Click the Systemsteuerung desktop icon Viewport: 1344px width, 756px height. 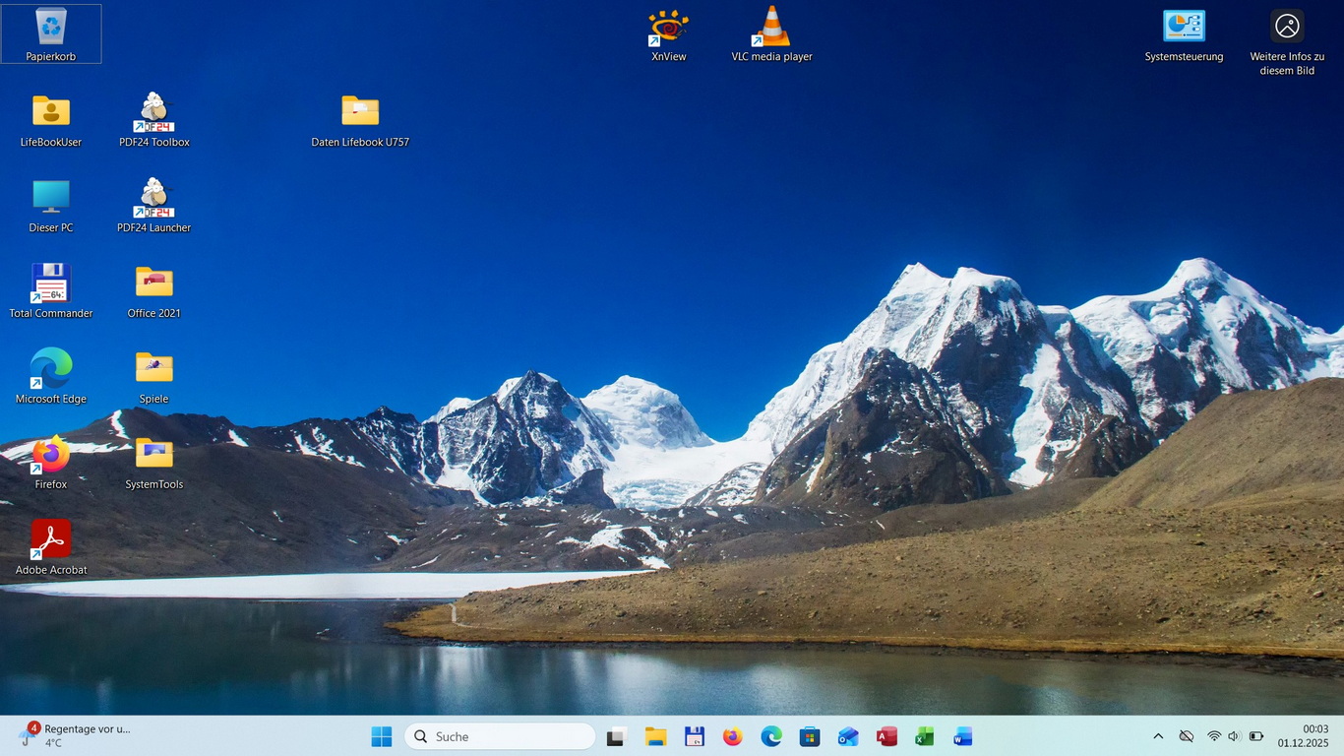click(1184, 28)
